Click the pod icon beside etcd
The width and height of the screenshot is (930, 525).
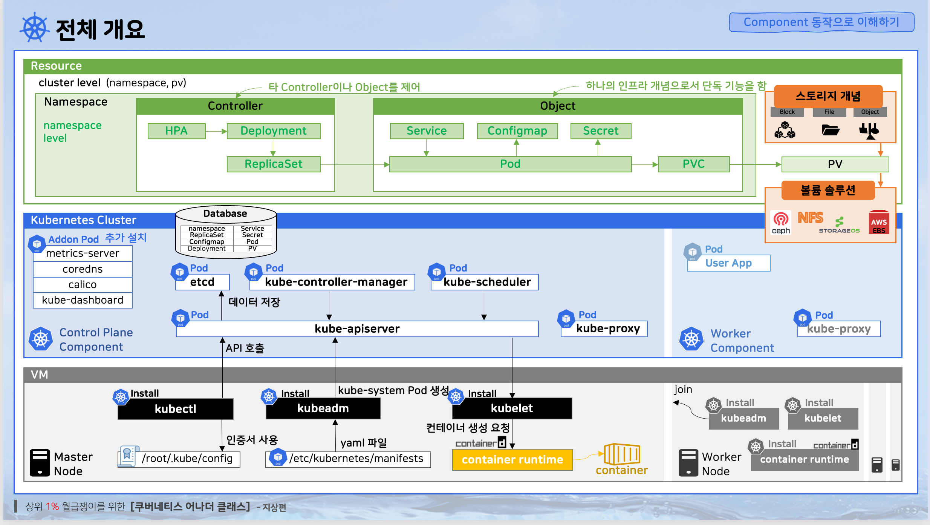coord(180,272)
